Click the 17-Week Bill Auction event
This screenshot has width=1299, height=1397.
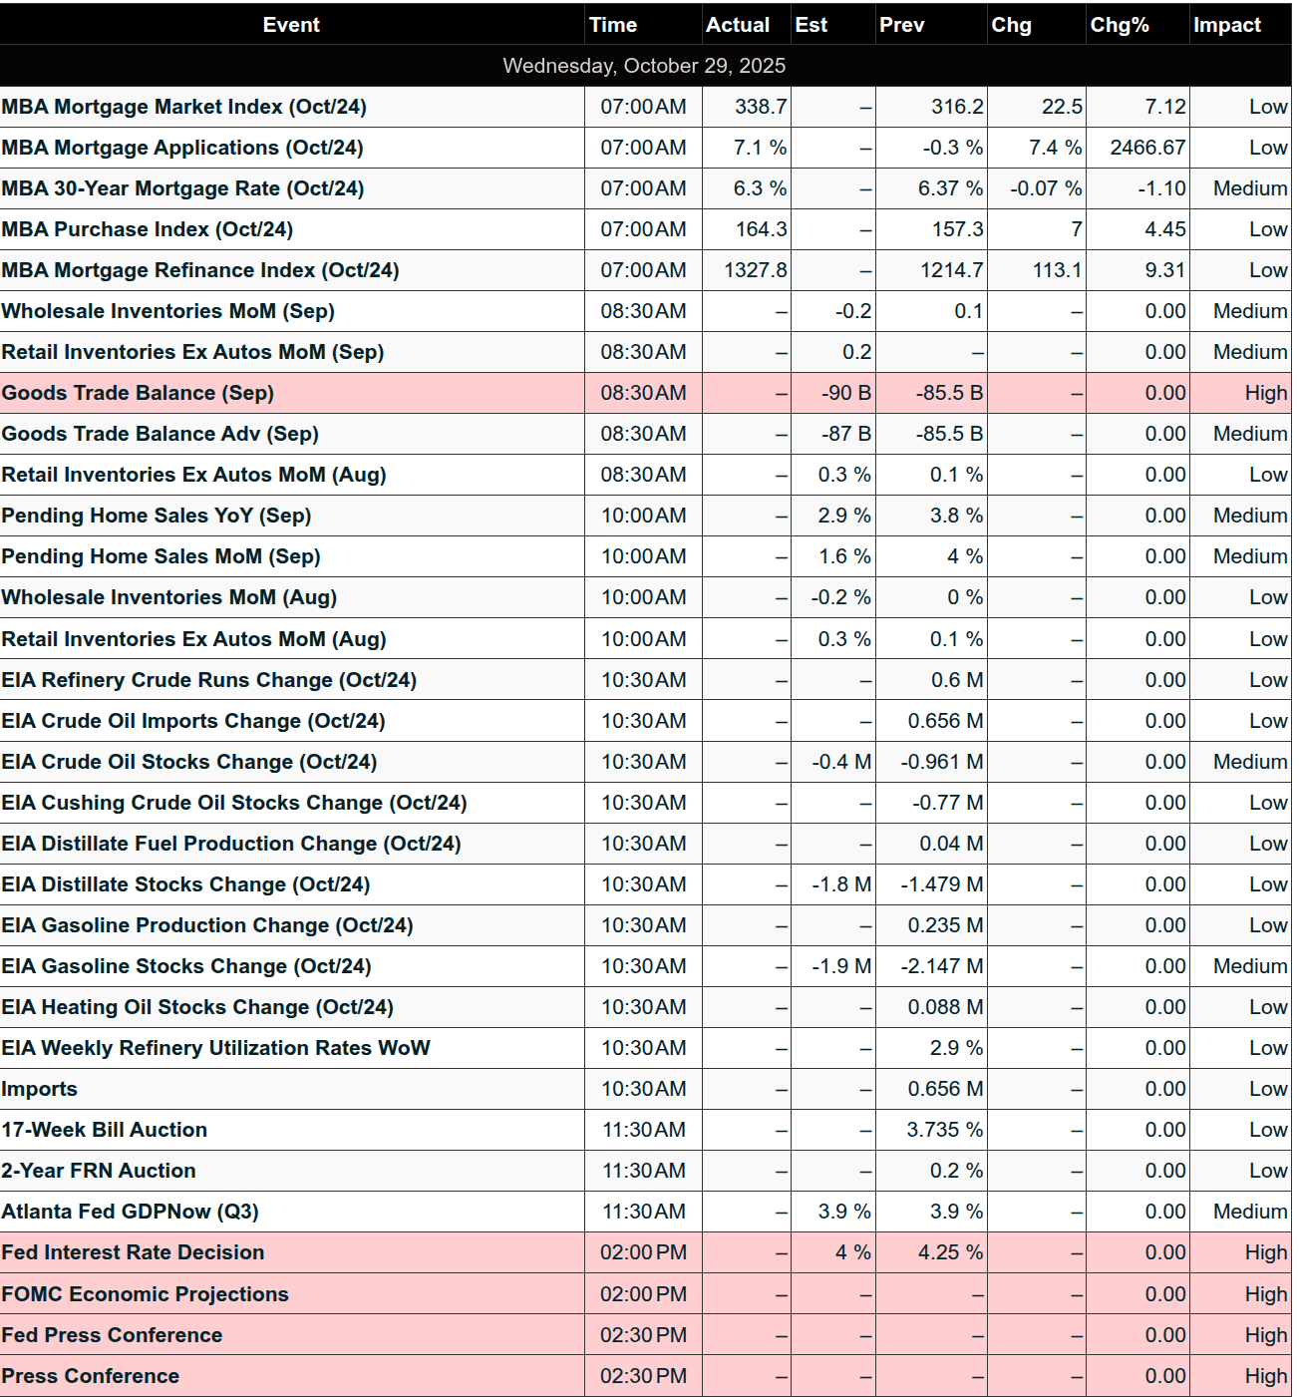pos(105,1130)
